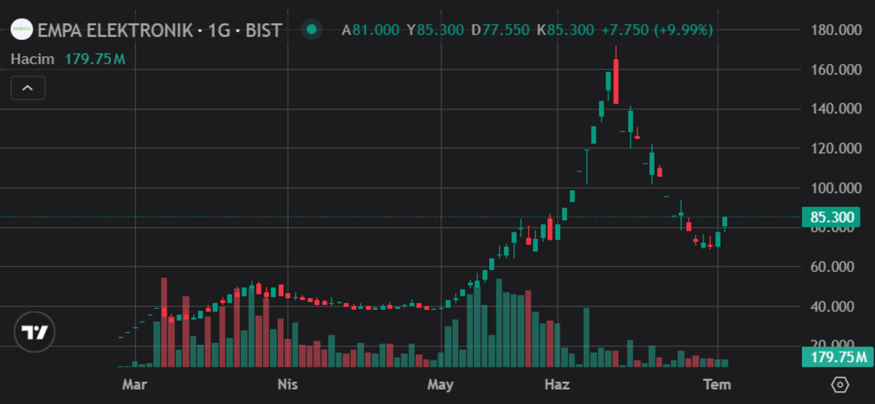Viewport: 875px width, 404px height.
Task: Click the Haz label on time axis
Action: click(558, 384)
